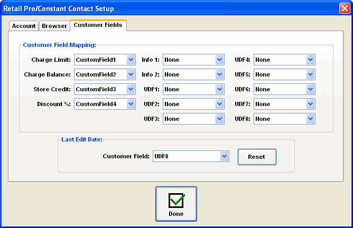Screen dimensions: 353x228
Task: Open the UDF3 mapping dropdown
Action: (x=219, y=119)
